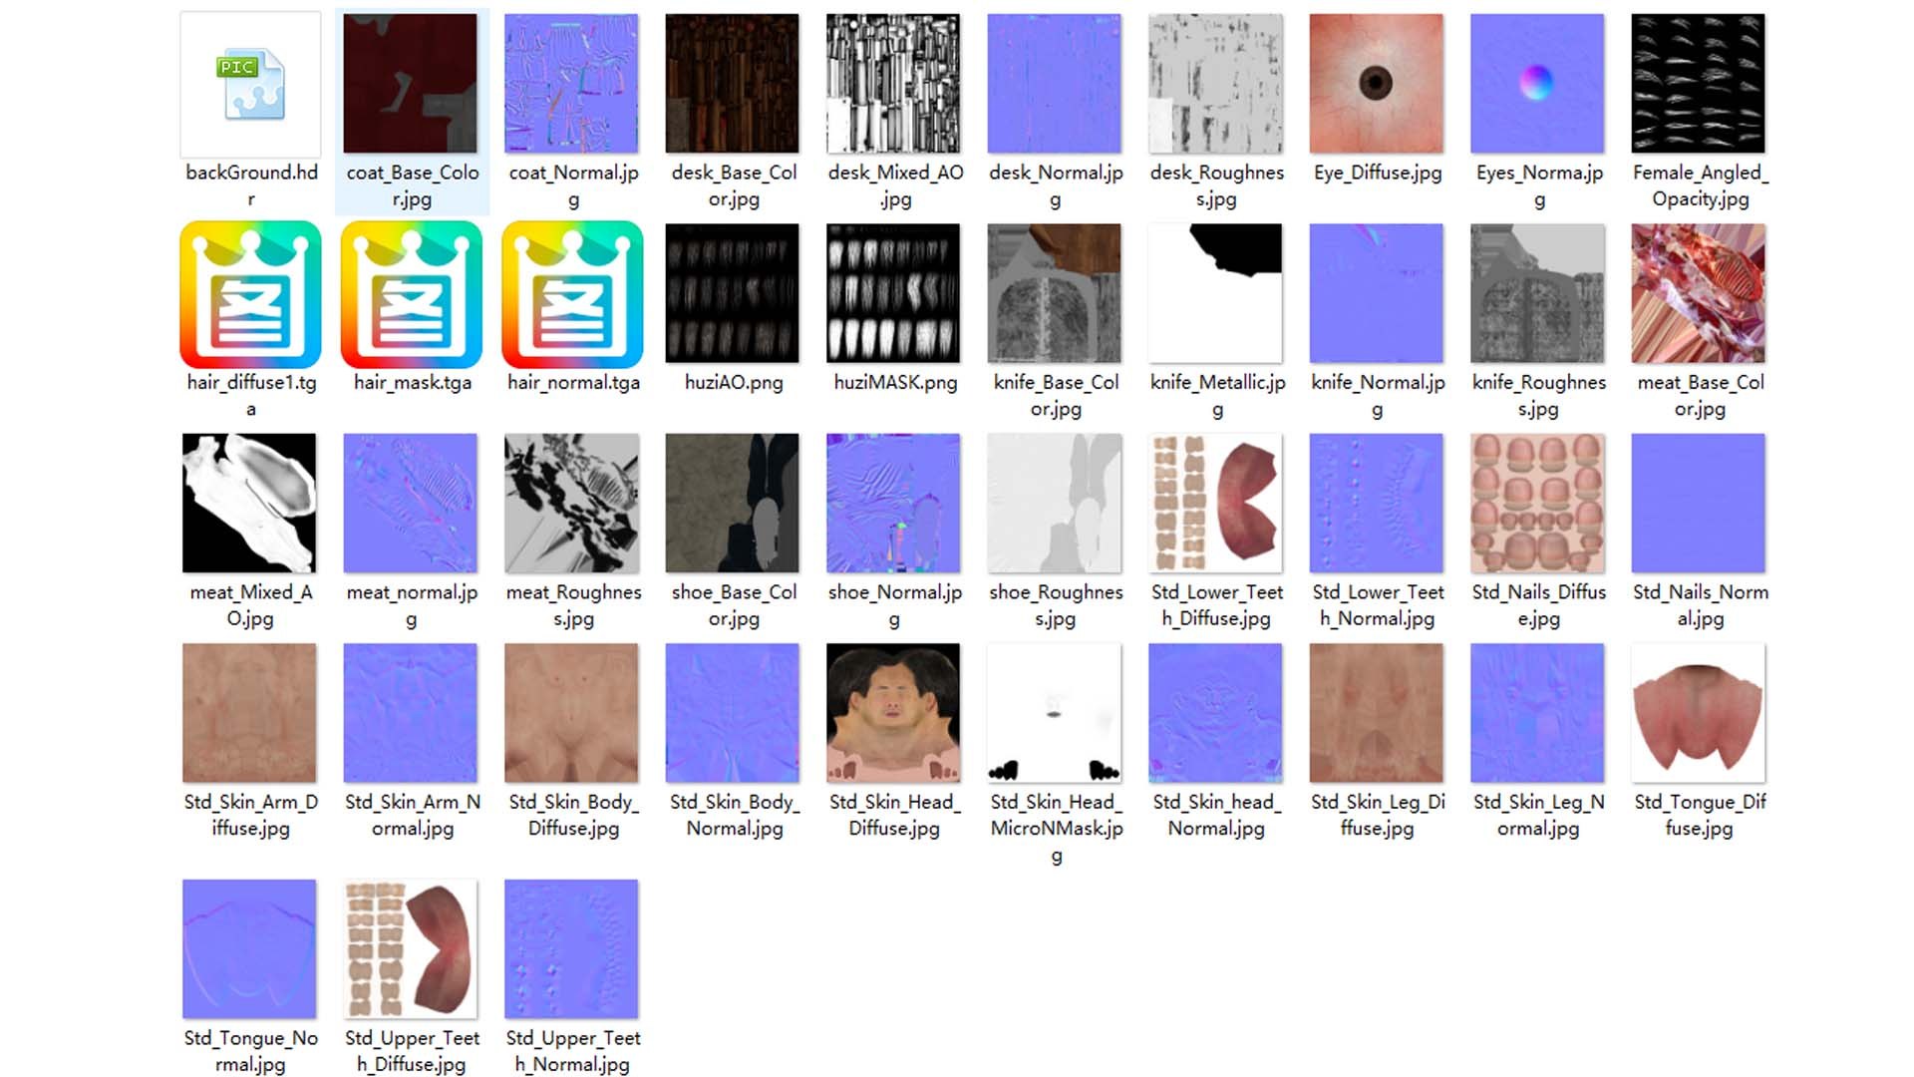
Task: Click the Eye_Diffuse.jpg eyeball thumbnail
Action: pyautogui.click(x=1377, y=84)
